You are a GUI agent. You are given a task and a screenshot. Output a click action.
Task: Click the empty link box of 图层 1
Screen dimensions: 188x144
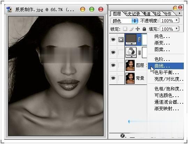point(121,65)
